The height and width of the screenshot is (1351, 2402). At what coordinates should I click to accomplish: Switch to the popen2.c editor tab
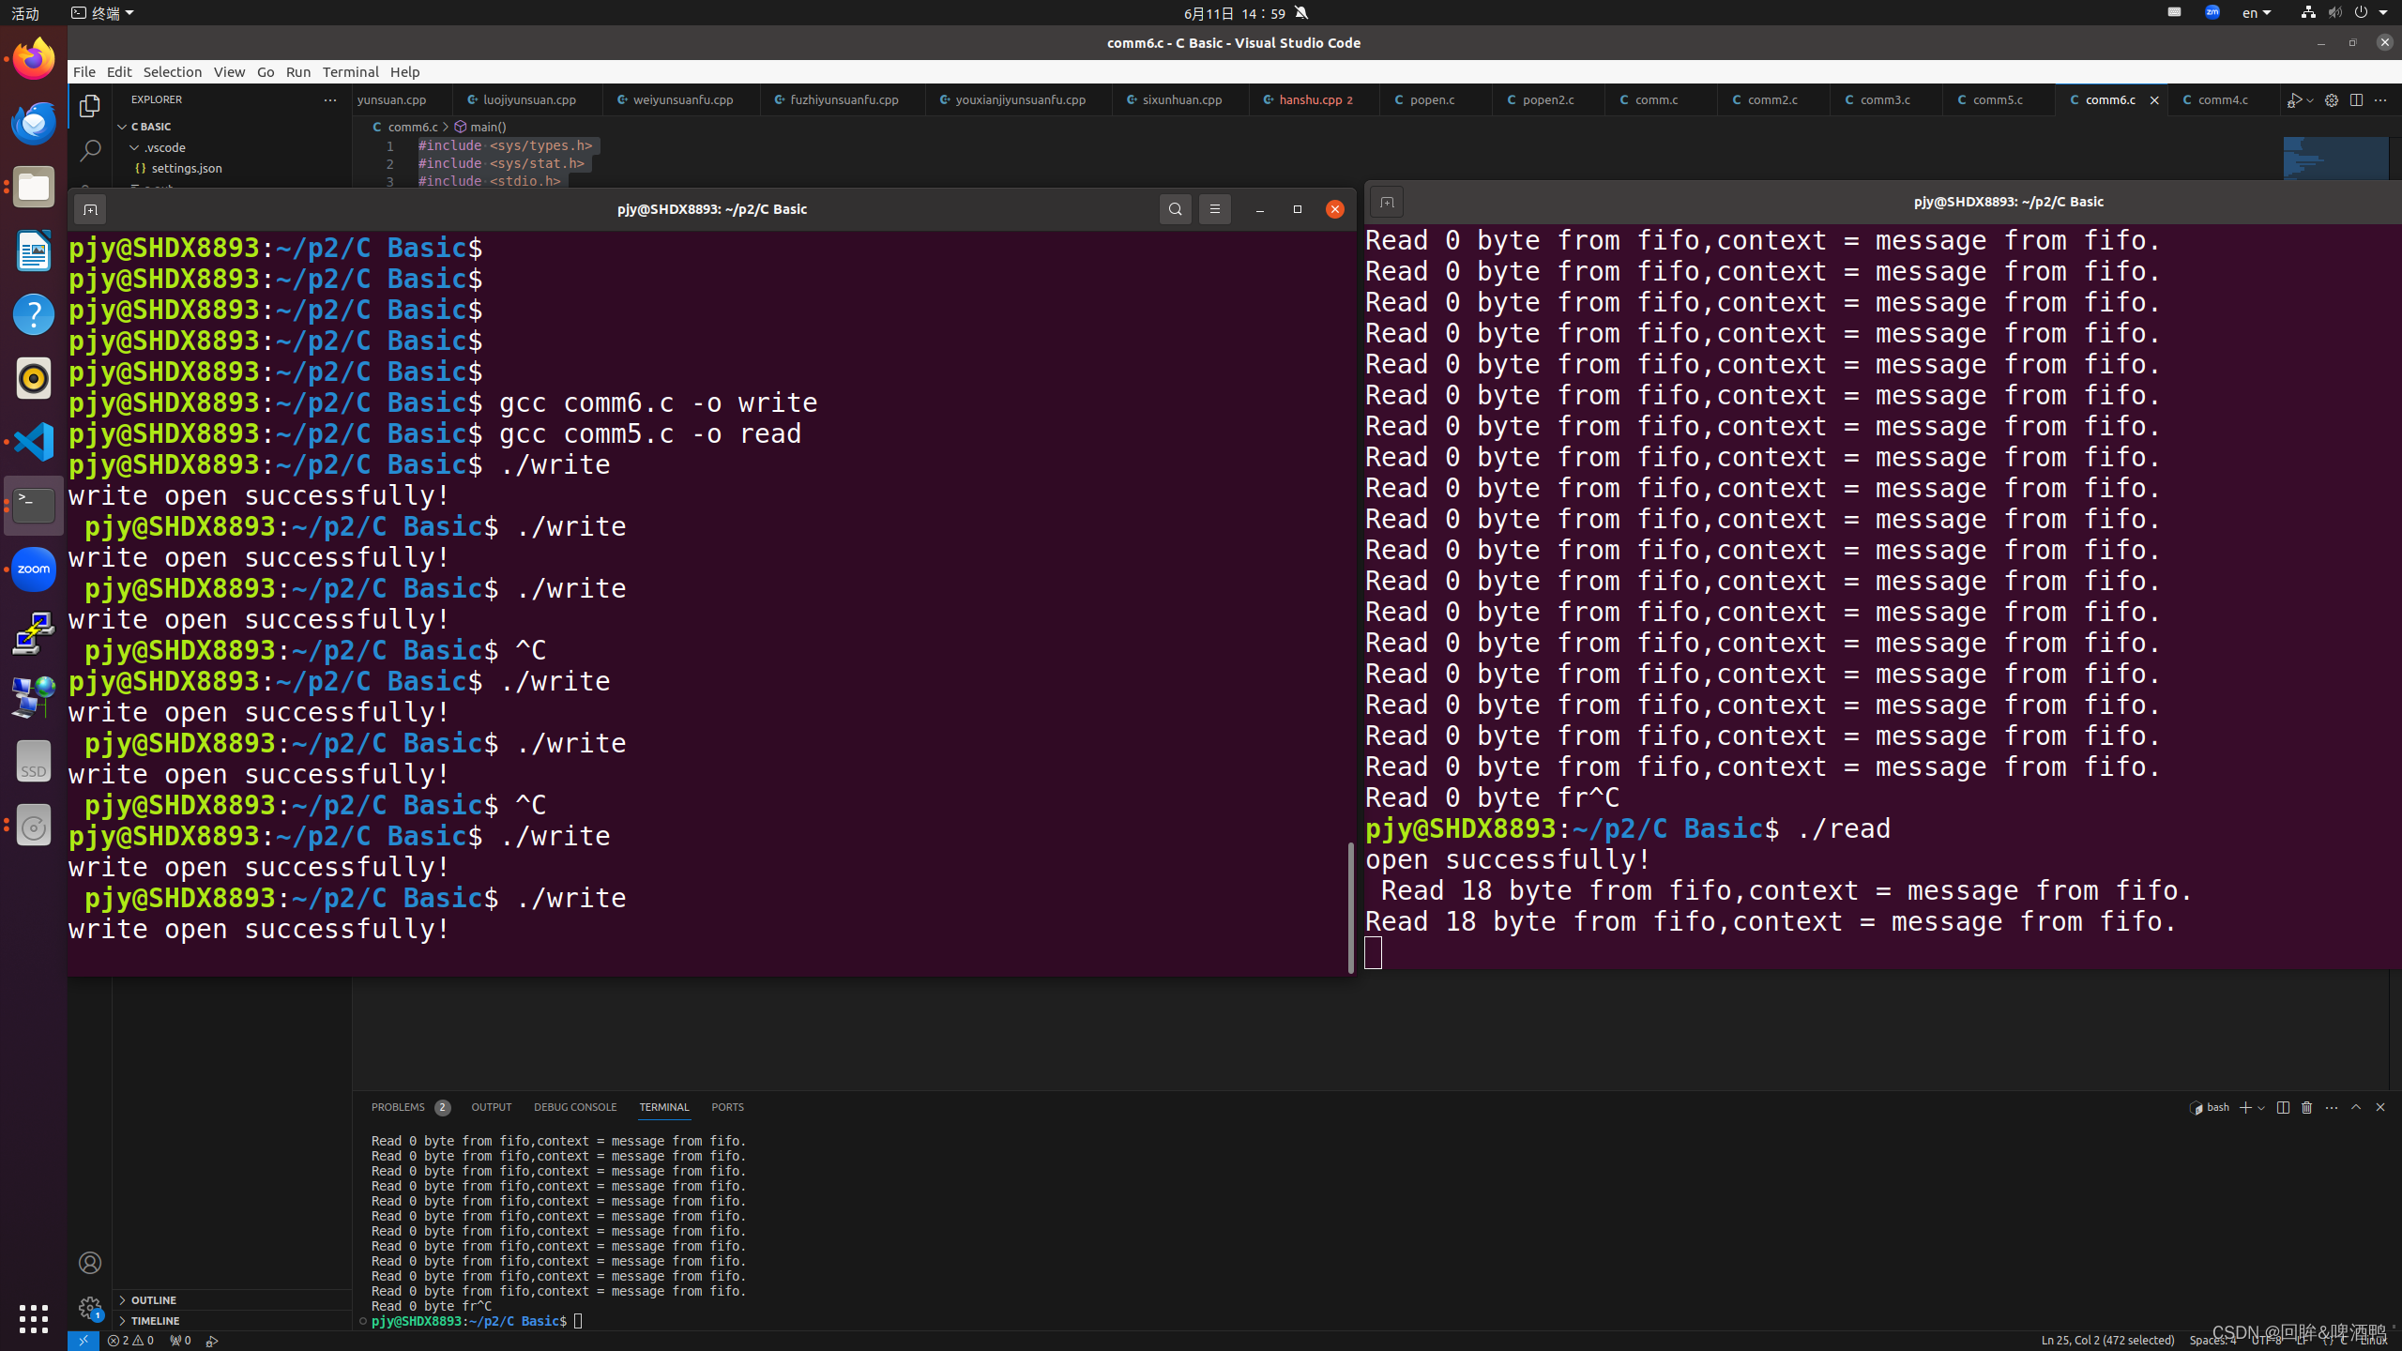pos(1548,99)
